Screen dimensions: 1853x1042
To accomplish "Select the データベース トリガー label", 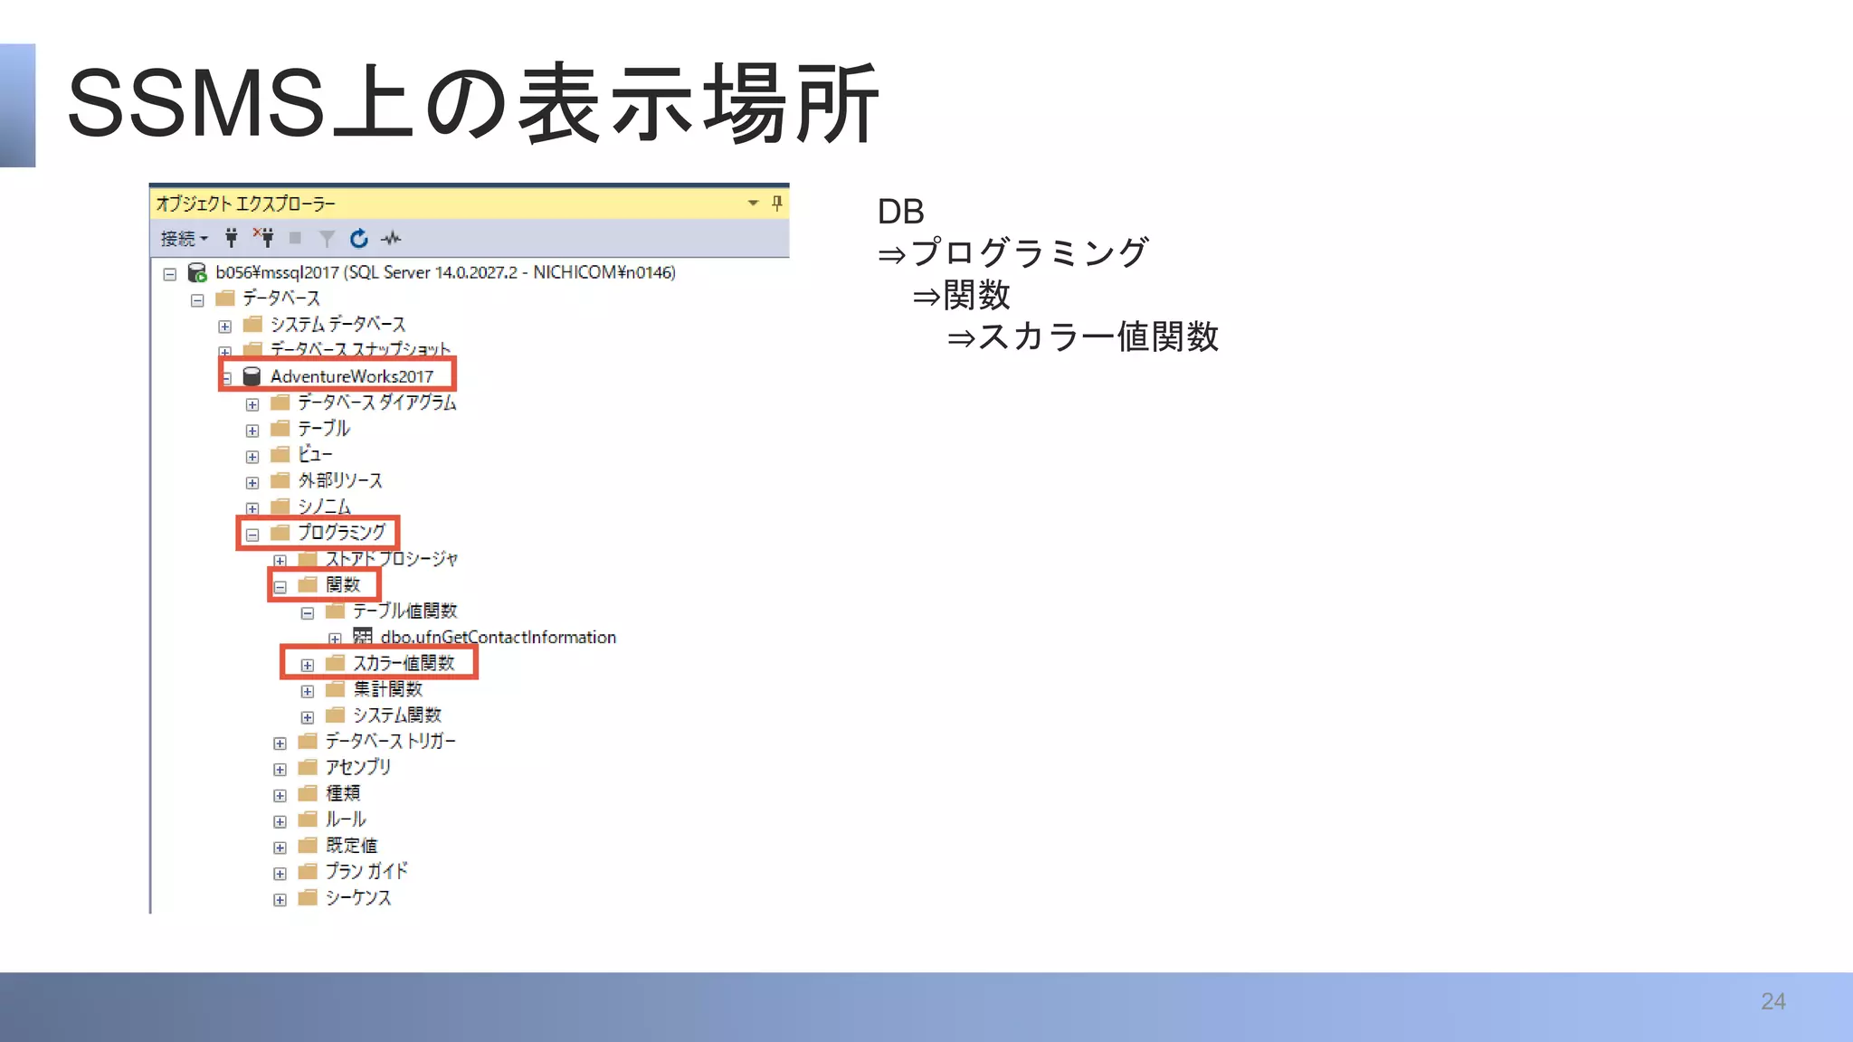I will click(x=391, y=741).
